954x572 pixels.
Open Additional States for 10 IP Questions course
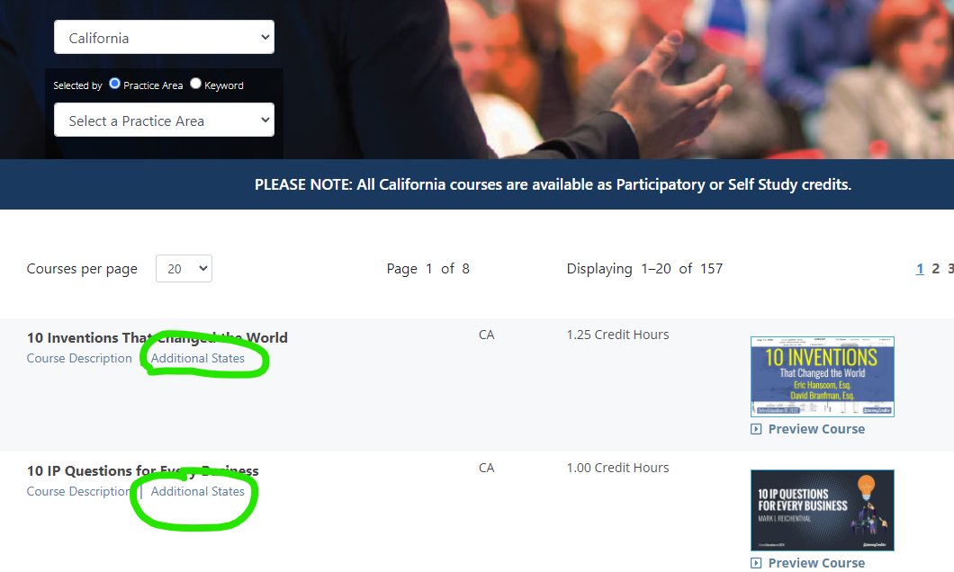(x=198, y=491)
